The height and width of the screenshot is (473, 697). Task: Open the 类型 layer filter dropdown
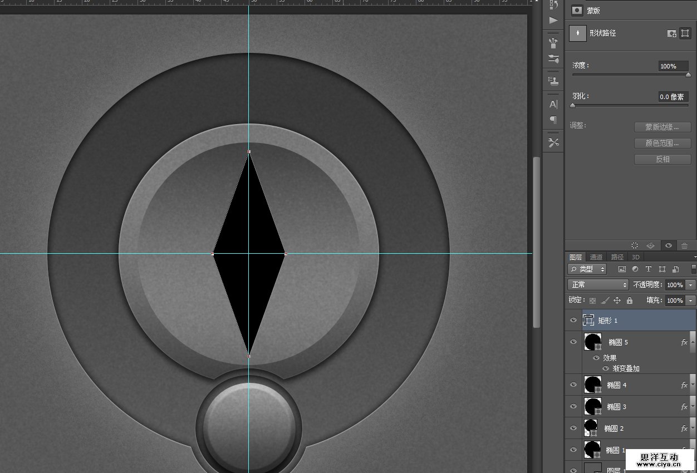(587, 269)
